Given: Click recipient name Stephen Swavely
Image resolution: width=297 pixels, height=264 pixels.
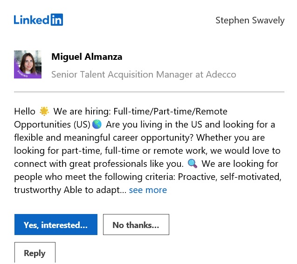Looking at the screenshot, I should [x=249, y=20].
